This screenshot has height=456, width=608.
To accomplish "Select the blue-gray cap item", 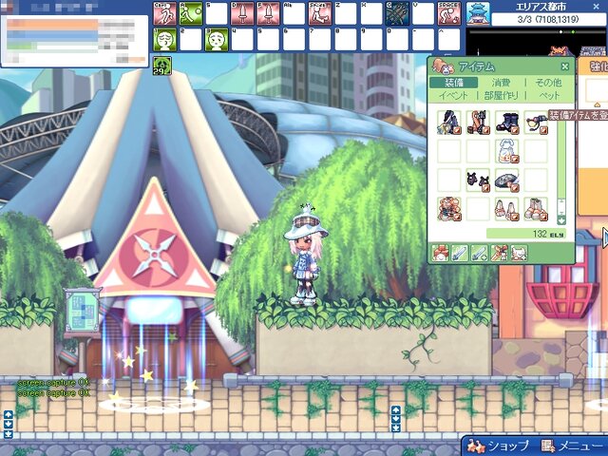I will click(506, 180).
